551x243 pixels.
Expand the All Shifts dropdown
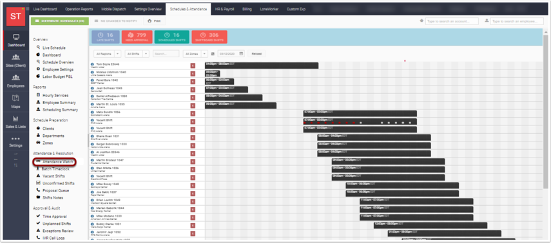(x=137, y=53)
